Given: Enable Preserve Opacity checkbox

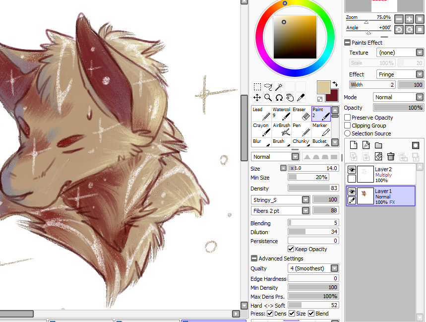Looking at the screenshot, I should coord(348,118).
